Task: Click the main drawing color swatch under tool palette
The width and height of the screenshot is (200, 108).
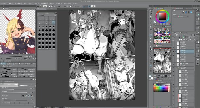Action: (150, 77)
